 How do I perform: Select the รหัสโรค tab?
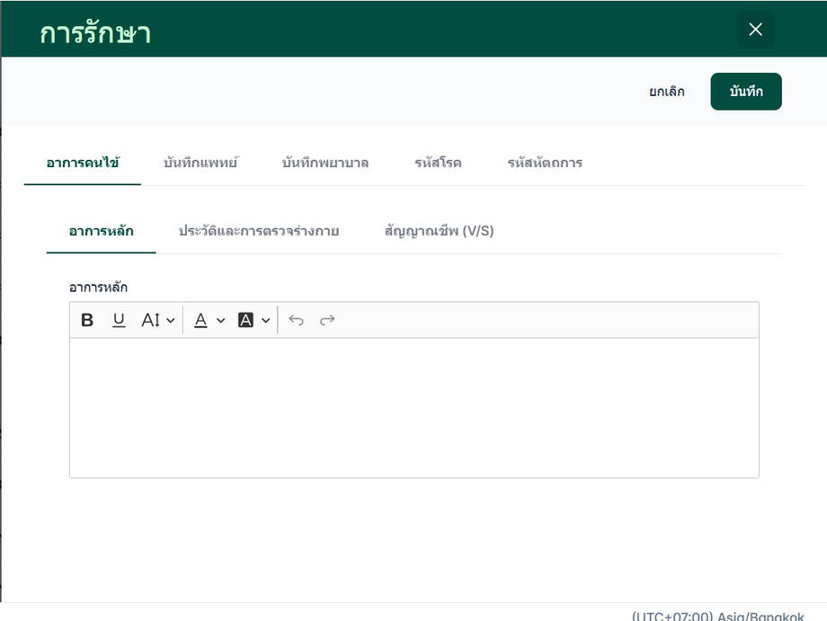click(438, 163)
